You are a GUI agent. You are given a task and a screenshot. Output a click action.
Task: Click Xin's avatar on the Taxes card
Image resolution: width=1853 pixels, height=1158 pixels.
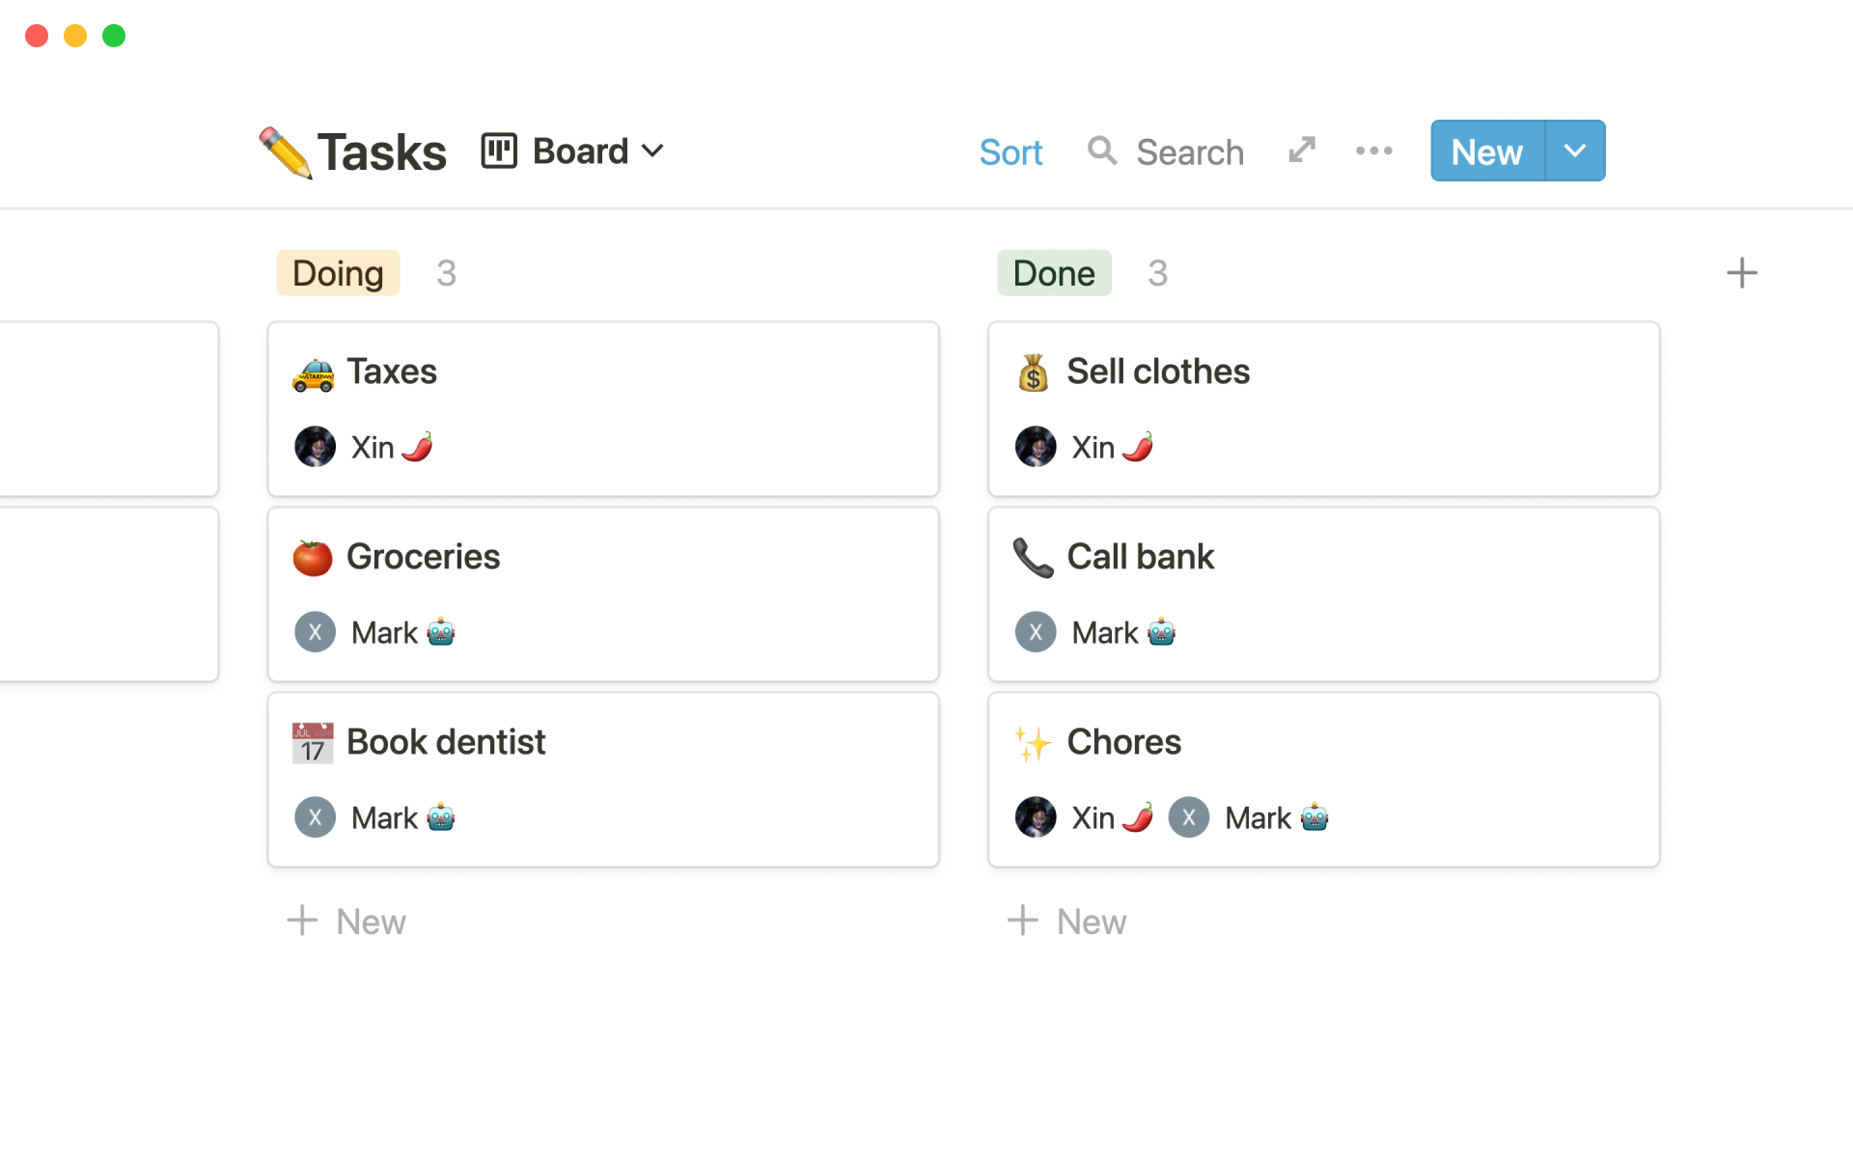(315, 447)
